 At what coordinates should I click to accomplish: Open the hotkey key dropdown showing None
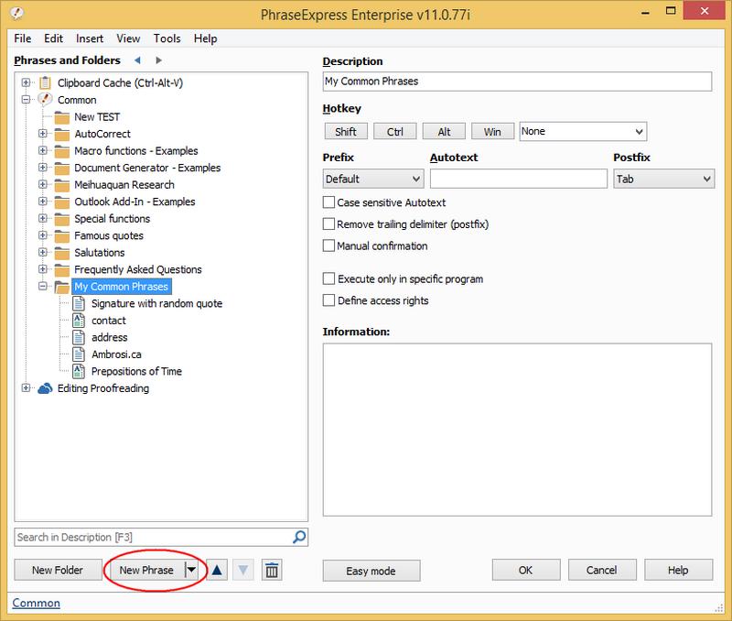(x=583, y=132)
